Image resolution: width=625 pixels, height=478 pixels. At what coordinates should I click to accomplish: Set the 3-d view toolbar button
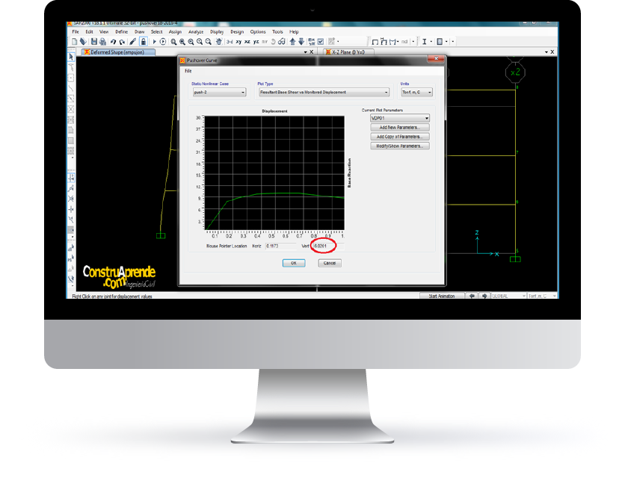click(230, 41)
